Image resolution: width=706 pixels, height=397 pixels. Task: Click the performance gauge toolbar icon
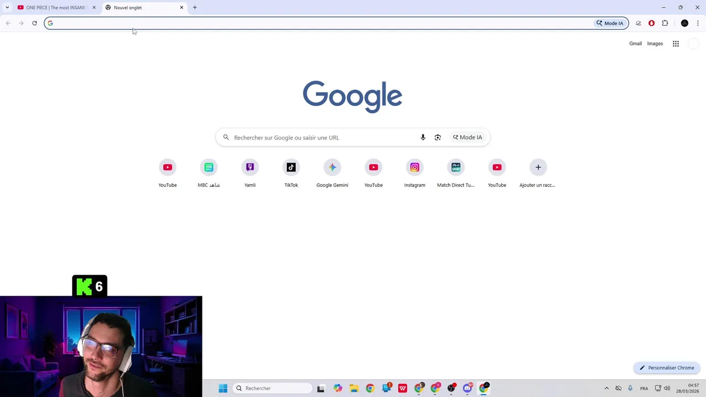point(638,23)
